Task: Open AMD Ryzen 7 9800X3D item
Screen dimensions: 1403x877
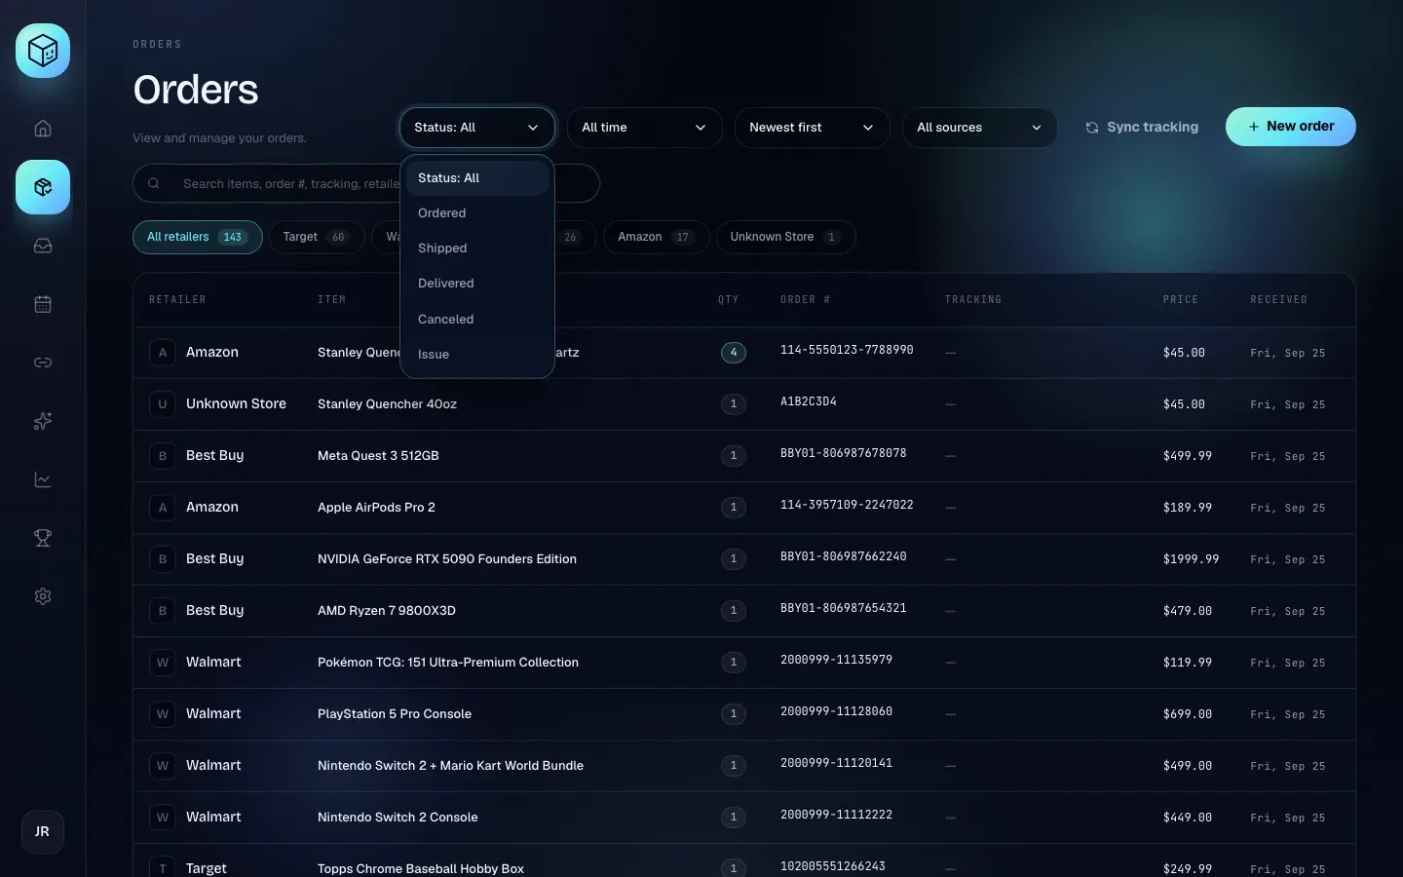Action: [x=387, y=611]
